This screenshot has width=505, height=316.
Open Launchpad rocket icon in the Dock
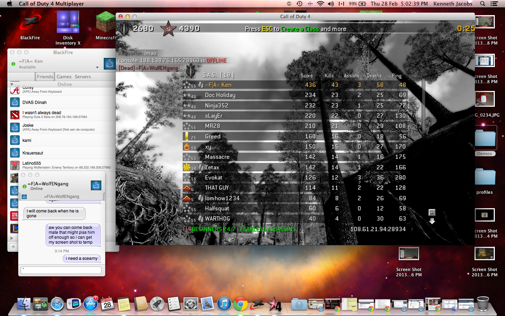[157, 304]
